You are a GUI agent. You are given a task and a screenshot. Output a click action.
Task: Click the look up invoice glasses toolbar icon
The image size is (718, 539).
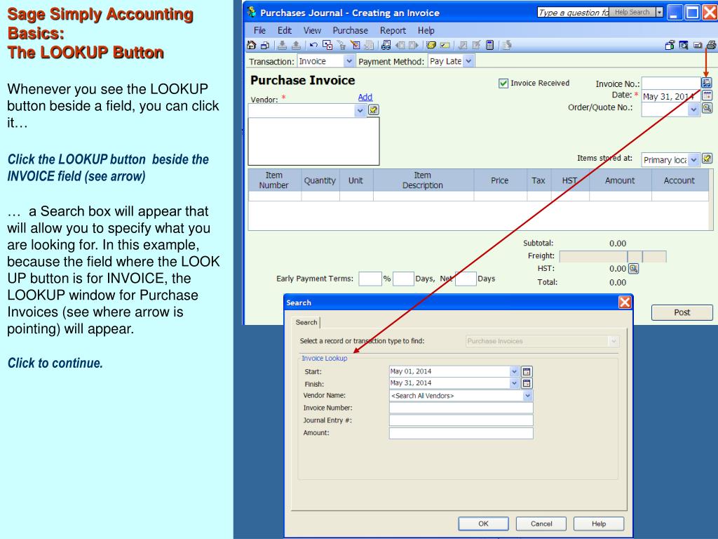386,45
